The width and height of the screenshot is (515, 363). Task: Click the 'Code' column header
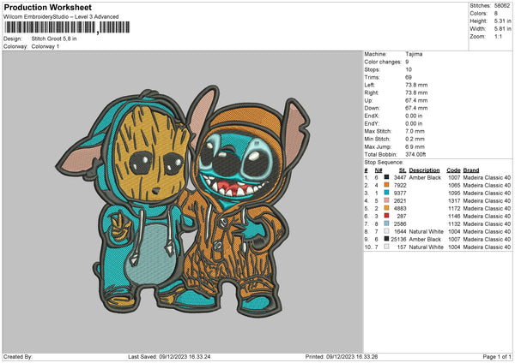click(x=453, y=170)
